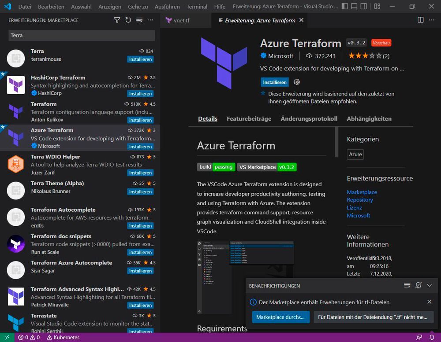This screenshot has height=342, width=441.
Task: Click Terraform doc snippets icon
Action: [x=16, y=243]
